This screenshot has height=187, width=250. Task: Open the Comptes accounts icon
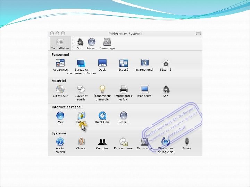(102, 142)
